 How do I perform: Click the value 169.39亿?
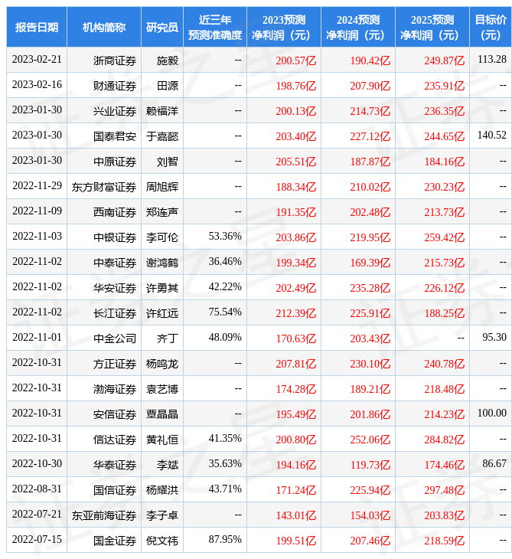coord(370,263)
